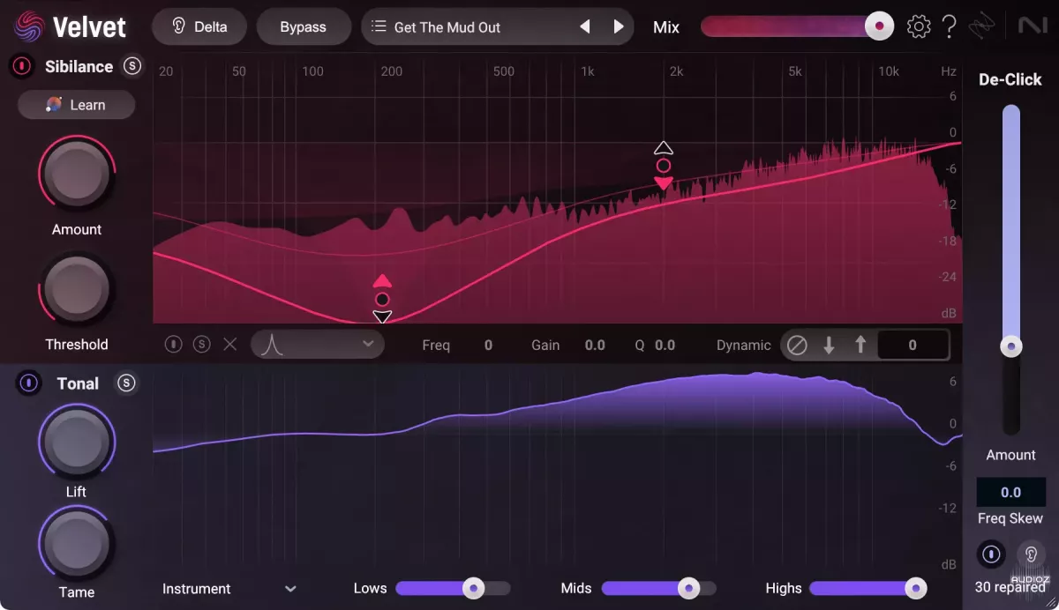Click the Sibilance module label

coord(79,66)
